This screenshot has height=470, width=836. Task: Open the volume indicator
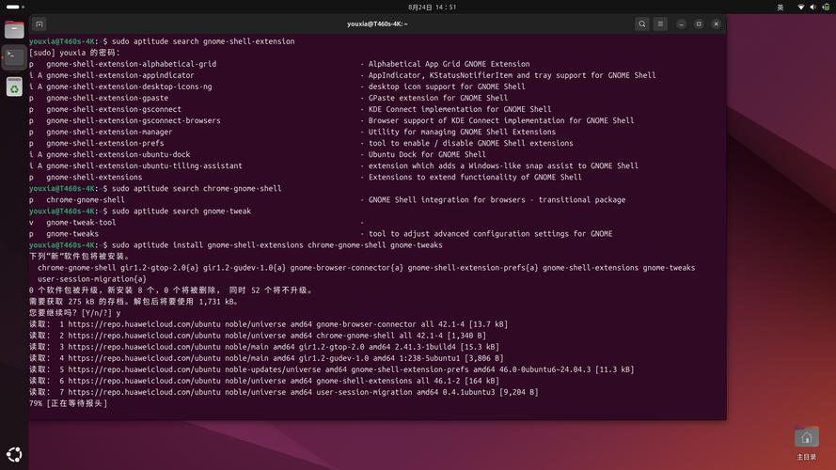(x=812, y=7)
